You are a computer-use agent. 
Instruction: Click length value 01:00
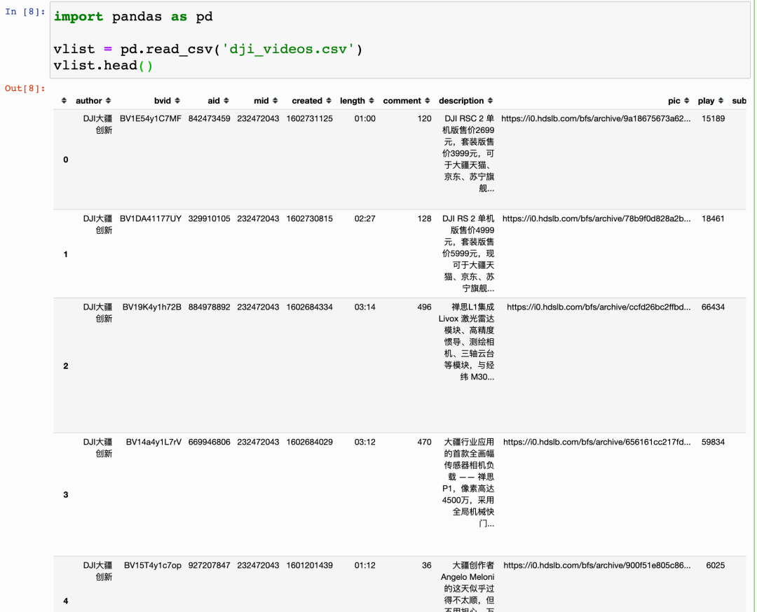[365, 118]
